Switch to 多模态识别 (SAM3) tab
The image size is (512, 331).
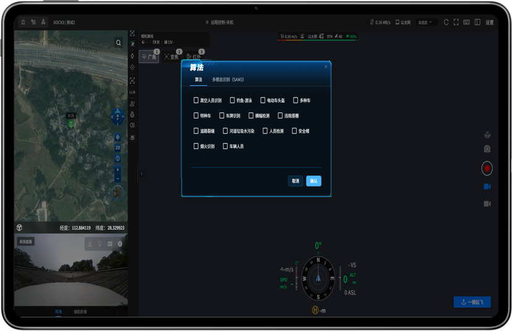228,80
